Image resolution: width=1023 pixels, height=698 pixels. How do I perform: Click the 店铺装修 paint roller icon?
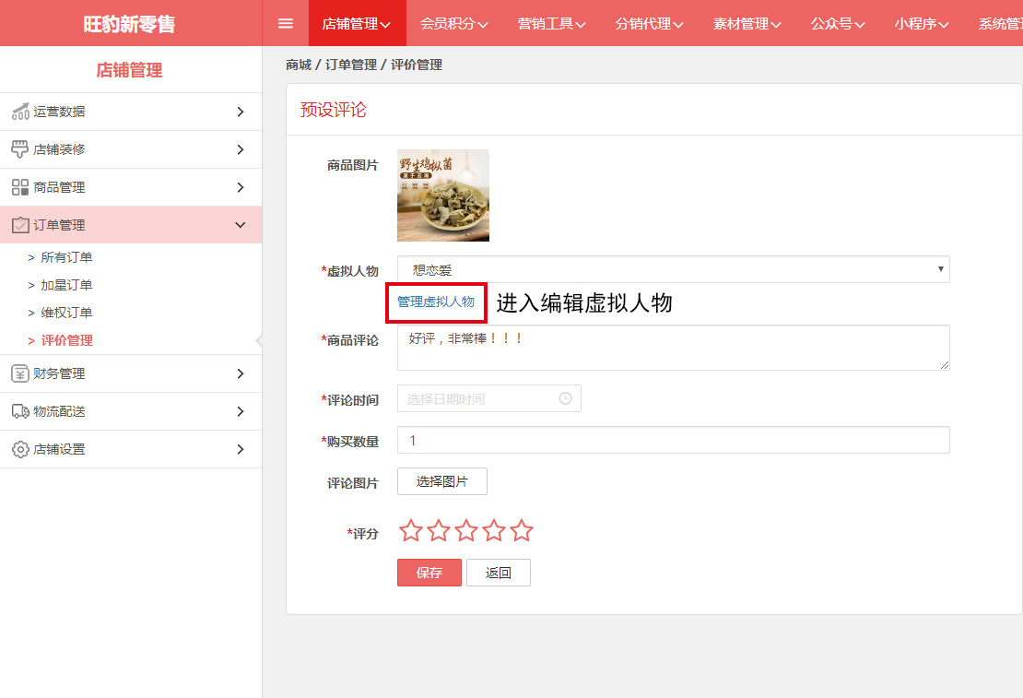click(x=20, y=149)
